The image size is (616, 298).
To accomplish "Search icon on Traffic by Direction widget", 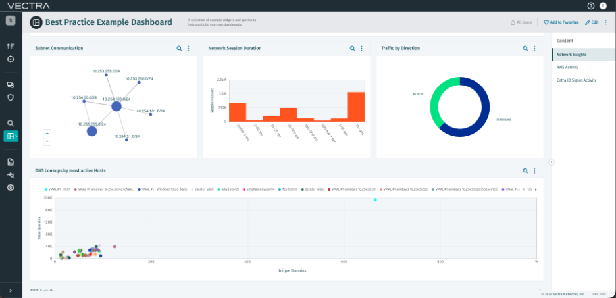I will tap(525, 48).
